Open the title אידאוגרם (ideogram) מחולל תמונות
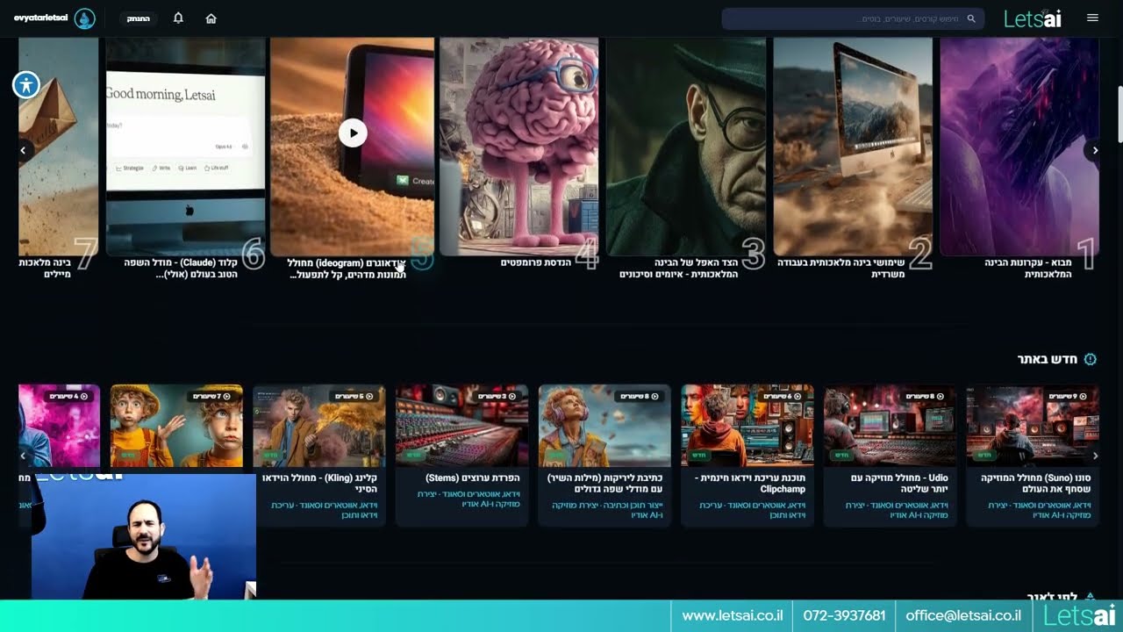1123x632 pixels. tap(347, 269)
